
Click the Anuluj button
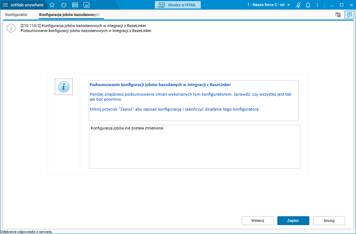pos(329,220)
